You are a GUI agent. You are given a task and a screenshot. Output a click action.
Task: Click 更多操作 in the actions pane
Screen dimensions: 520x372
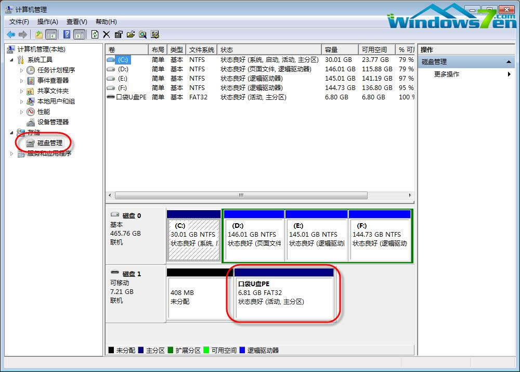(x=447, y=74)
